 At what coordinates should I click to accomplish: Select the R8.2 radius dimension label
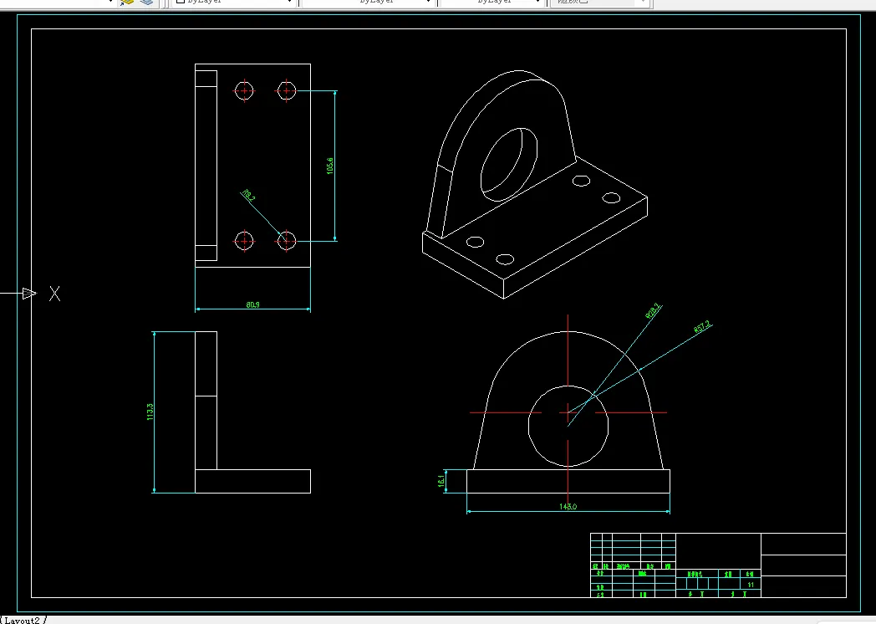(x=248, y=195)
